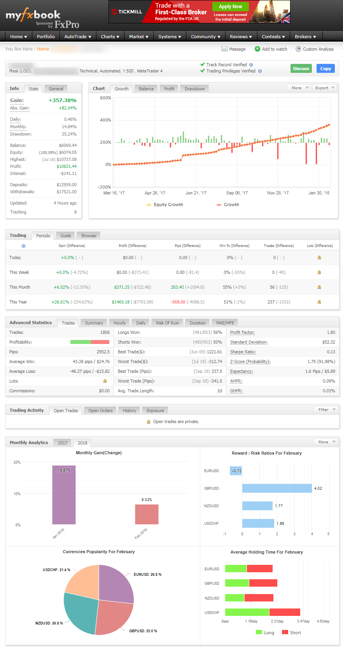Click info icon beside Trading Privileges Verified

point(260,71)
